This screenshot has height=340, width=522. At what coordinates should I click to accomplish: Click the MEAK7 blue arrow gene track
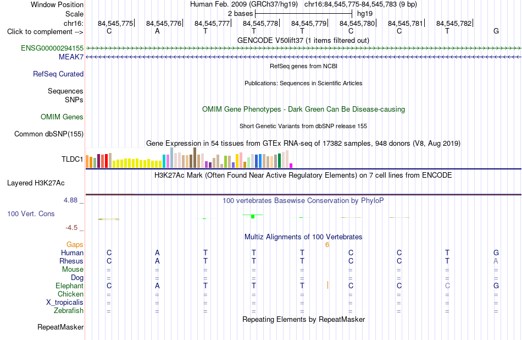(x=303, y=57)
